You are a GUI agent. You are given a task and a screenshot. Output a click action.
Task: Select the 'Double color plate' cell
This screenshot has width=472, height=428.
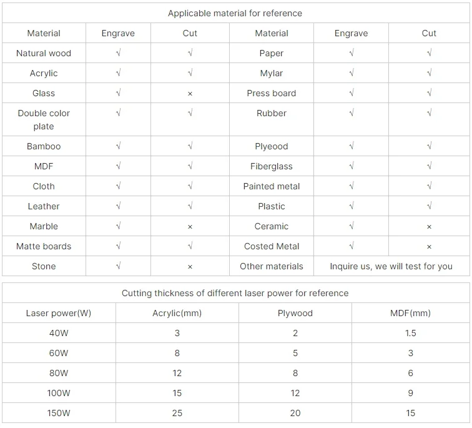click(44, 120)
